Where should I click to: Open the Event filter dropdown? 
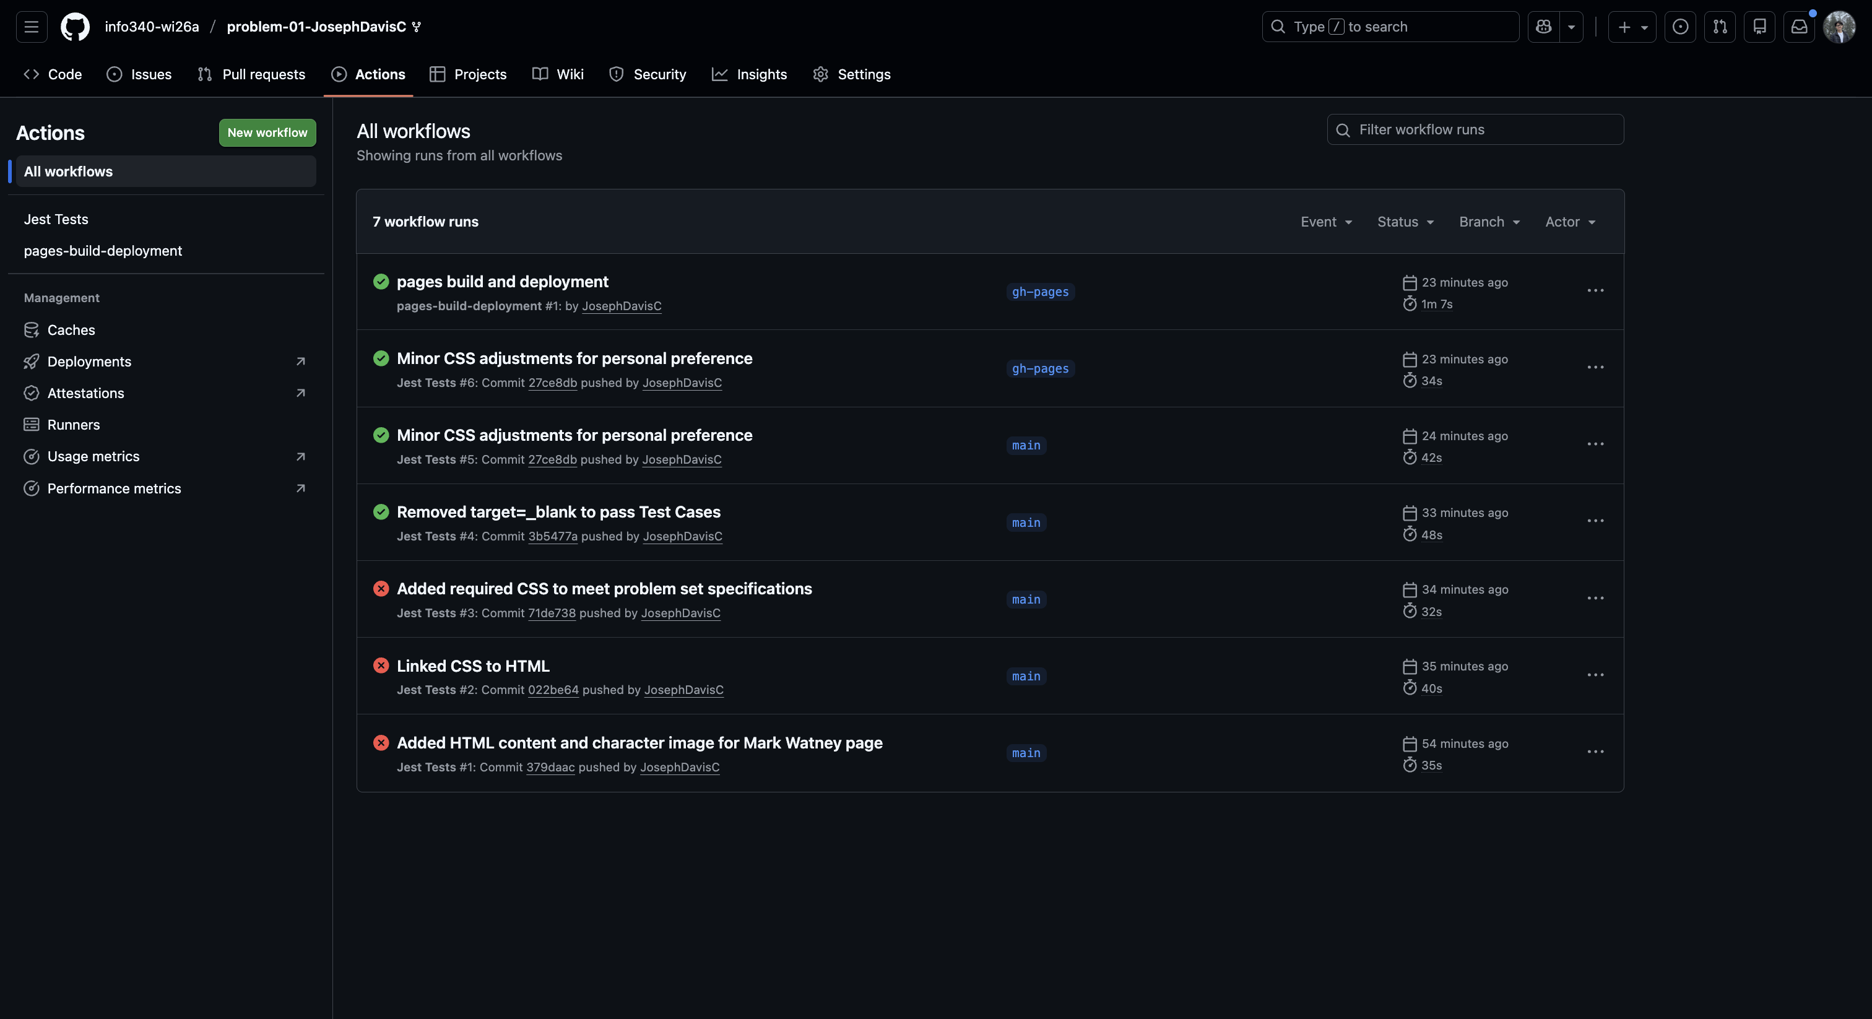coord(1325,222)
